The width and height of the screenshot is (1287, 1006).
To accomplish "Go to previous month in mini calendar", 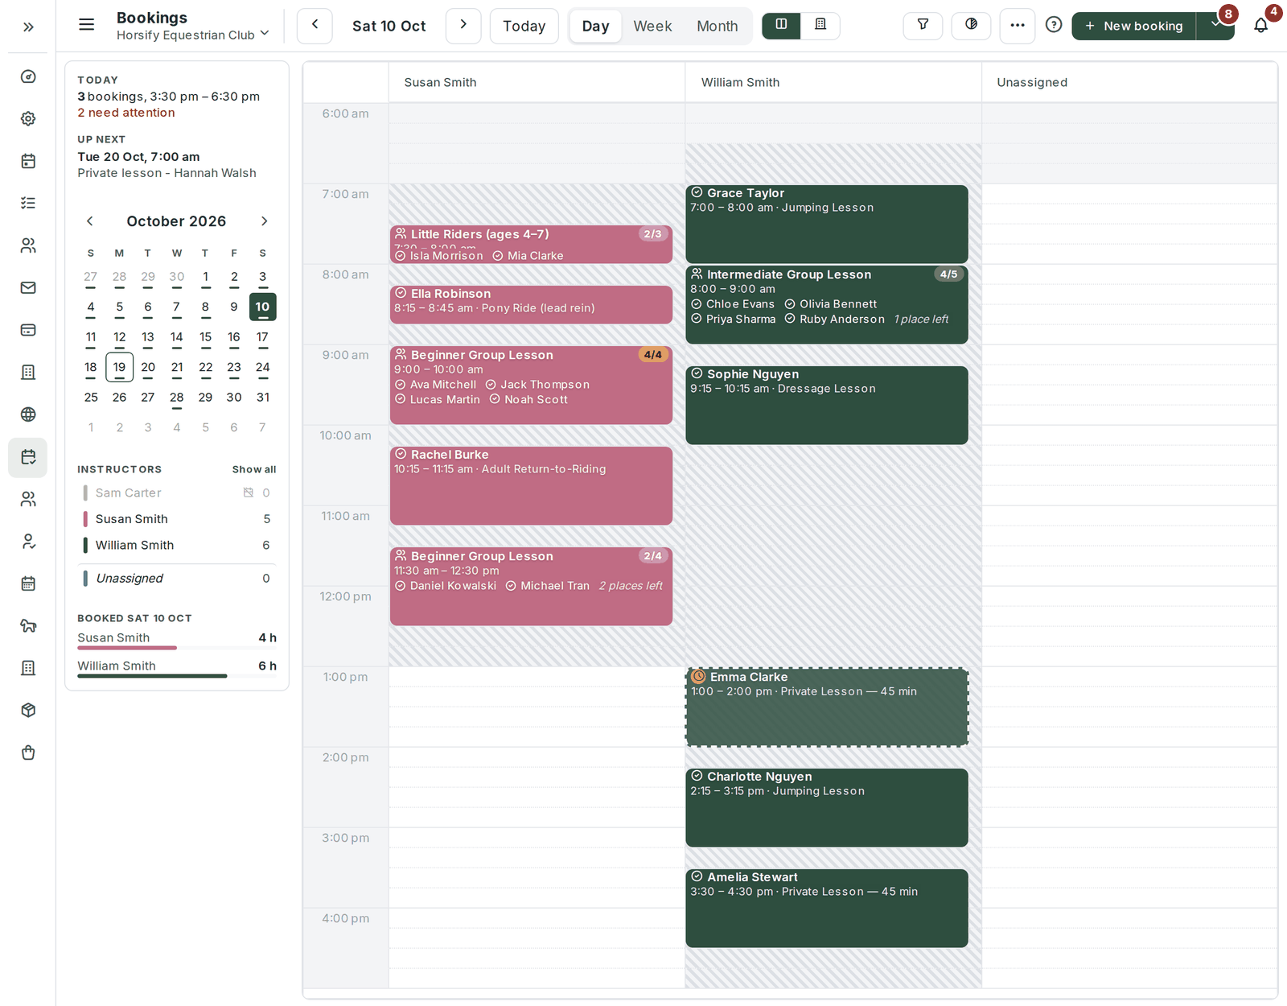I will (x=90, y=221).
